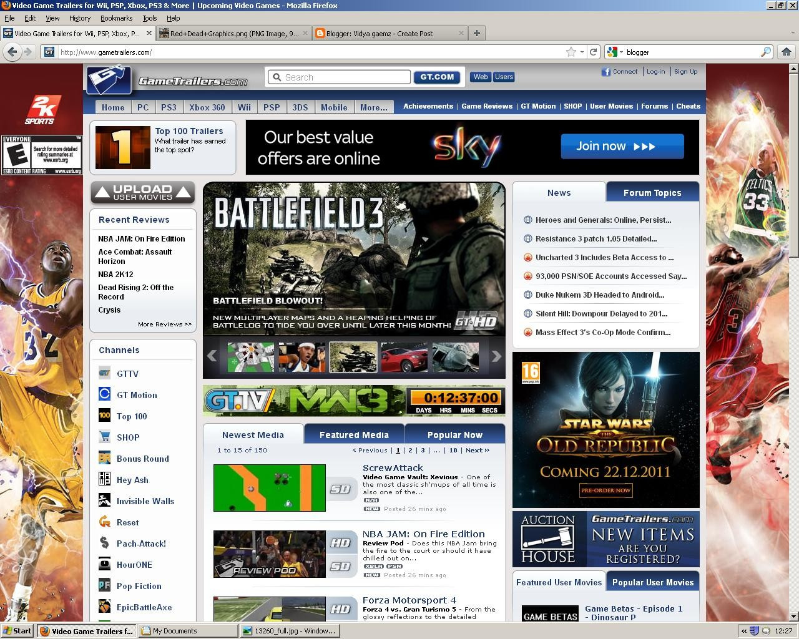
Task: Click the Upload User Movies button
Action: (x=143, y=192)
